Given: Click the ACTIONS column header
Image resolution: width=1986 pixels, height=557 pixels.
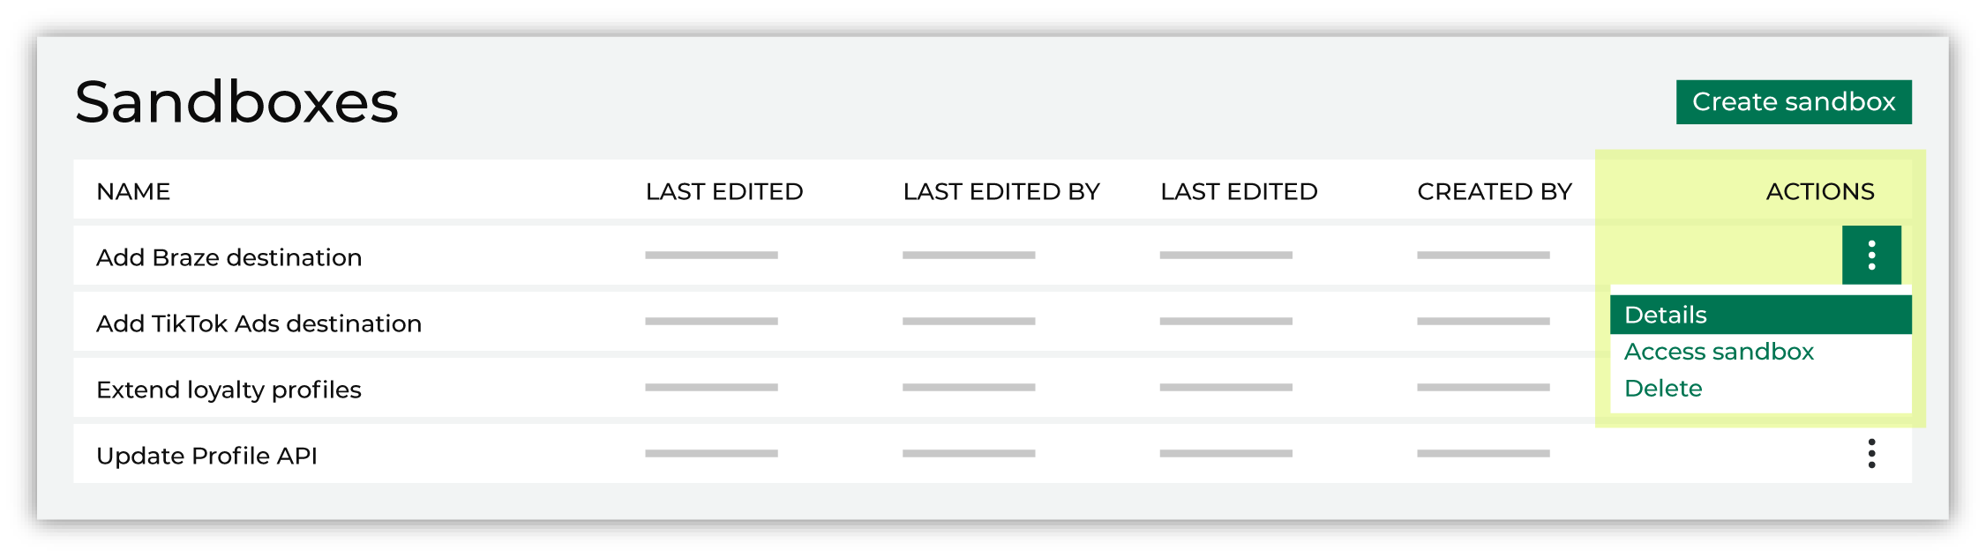Looking at the screenshot, I should tap(1819, 191).
